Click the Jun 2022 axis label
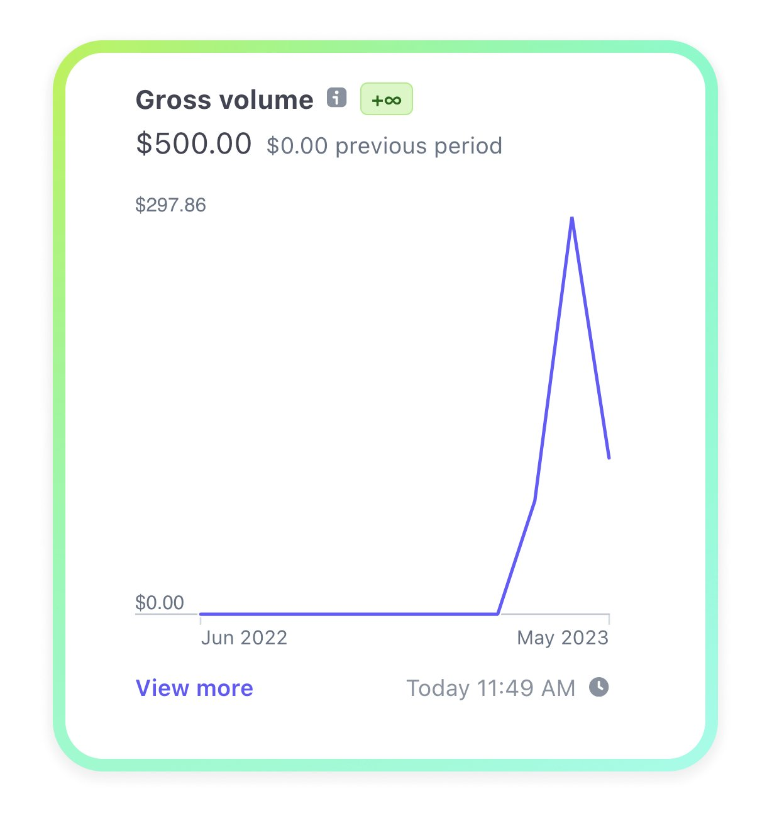The image size is (772, 813). point(244,637)
